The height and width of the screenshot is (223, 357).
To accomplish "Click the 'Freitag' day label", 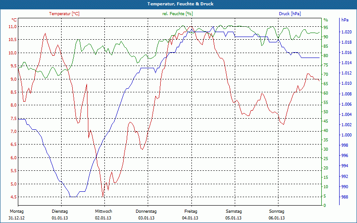I will click(x=191, y=211).
